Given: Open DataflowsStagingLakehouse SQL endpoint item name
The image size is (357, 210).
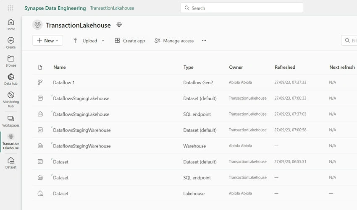Looking at the screenshot, I should [81, 114].
